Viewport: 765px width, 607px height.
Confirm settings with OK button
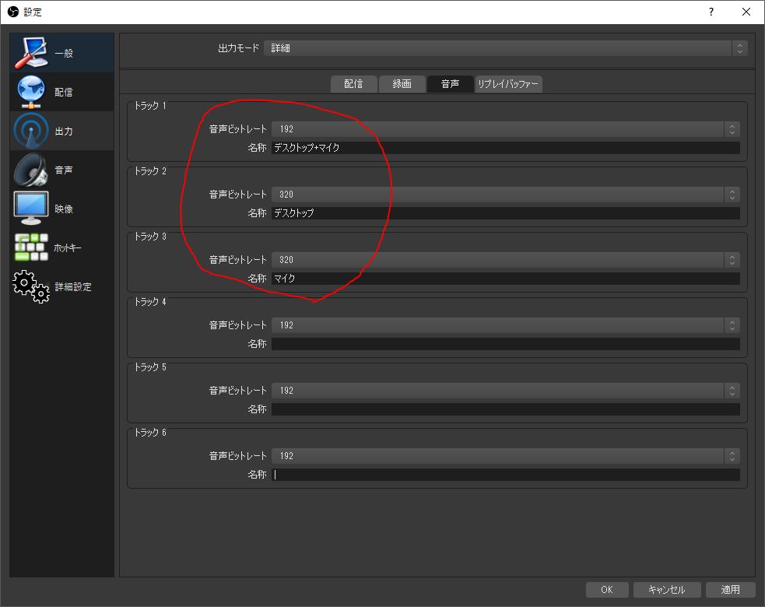pyautogui.click(x=607, y=589)
